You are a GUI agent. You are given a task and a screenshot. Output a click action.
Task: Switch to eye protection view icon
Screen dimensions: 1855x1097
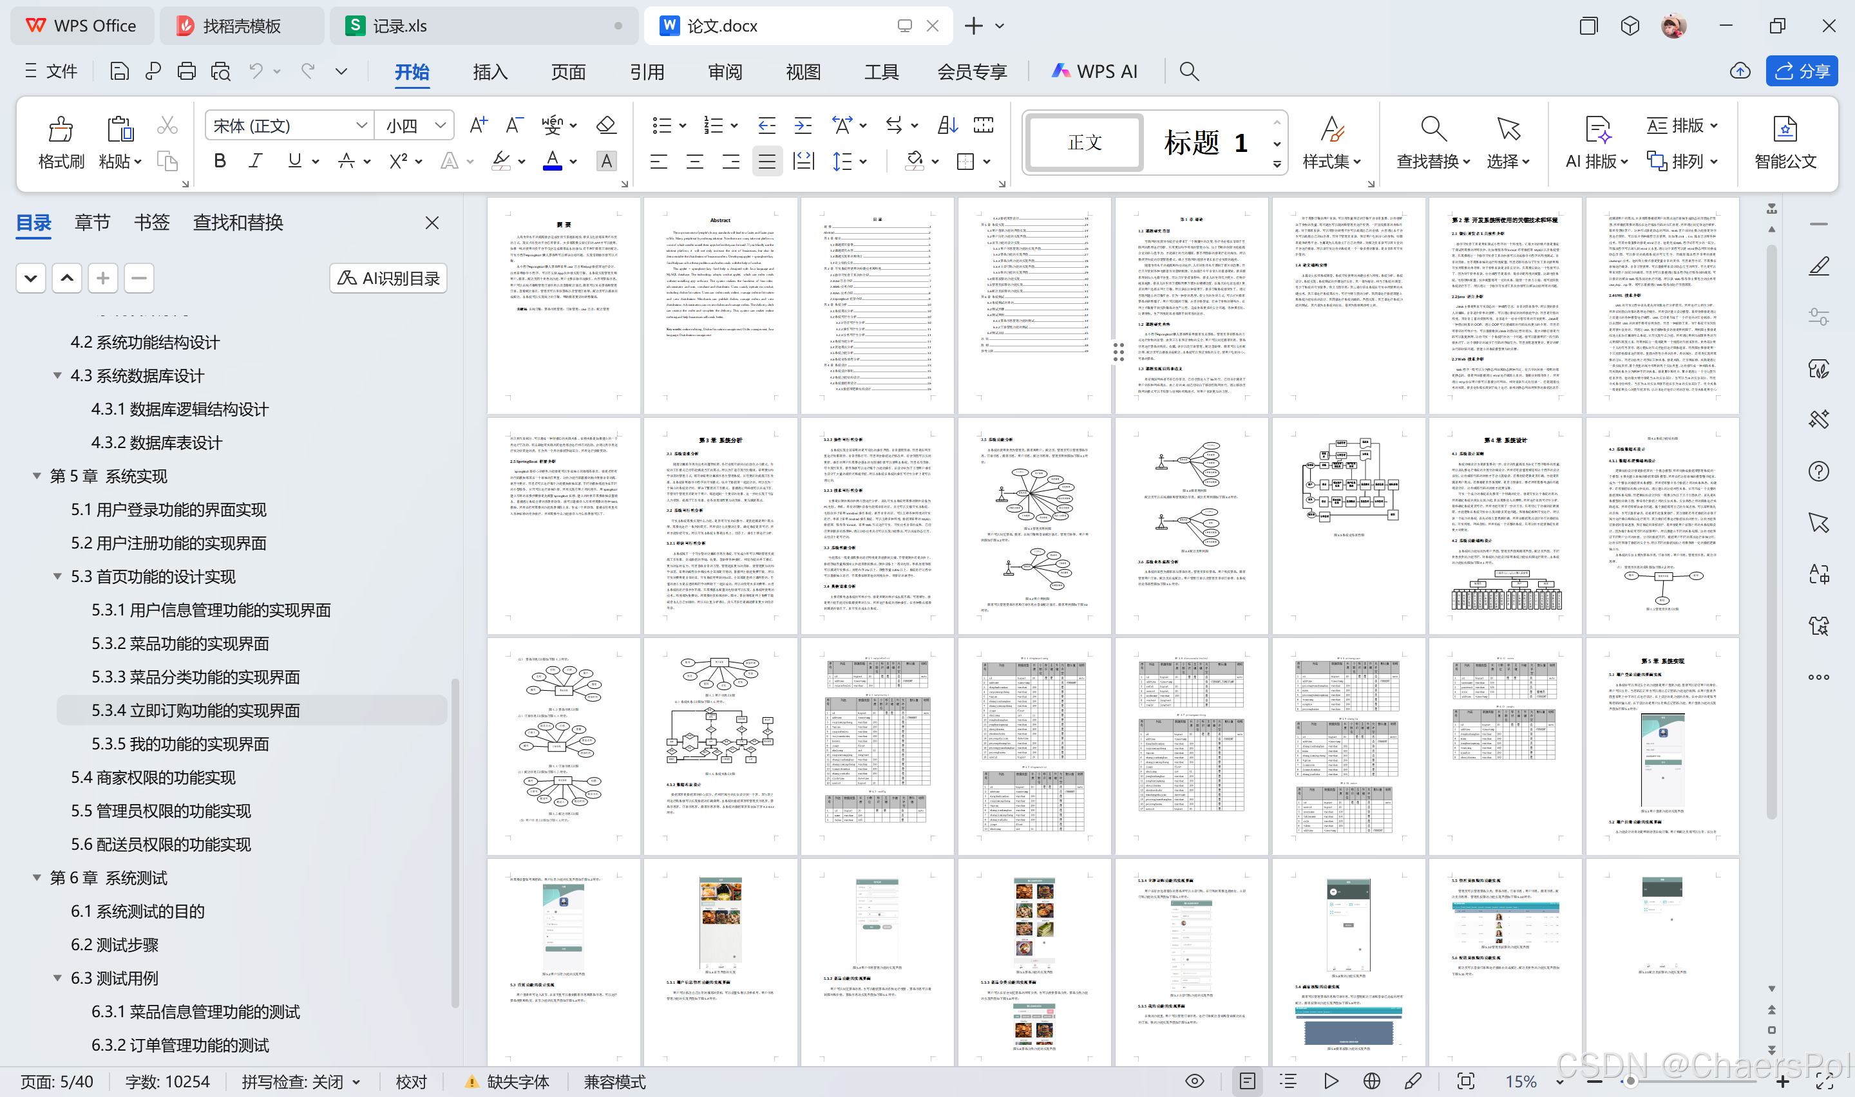tap(1195, 1082)
